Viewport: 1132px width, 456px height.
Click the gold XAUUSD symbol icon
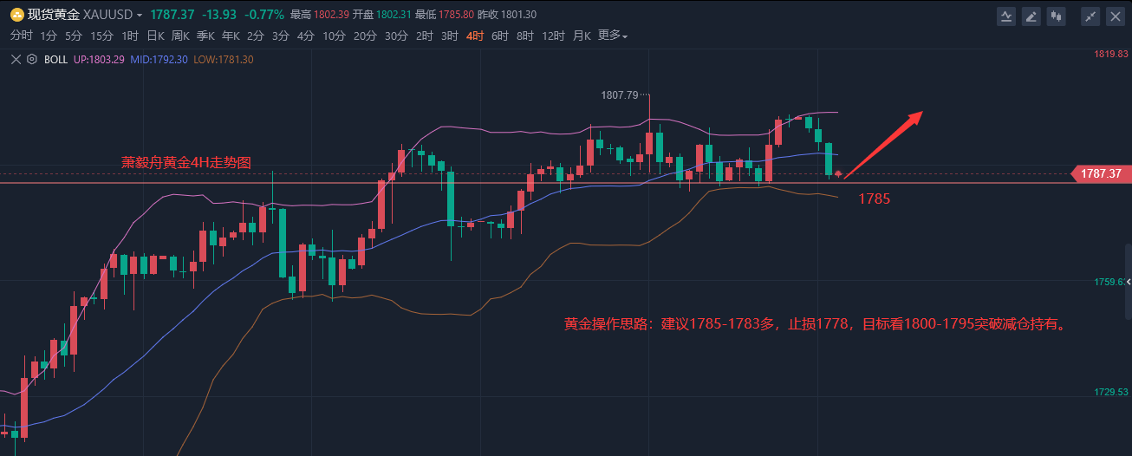16,15
